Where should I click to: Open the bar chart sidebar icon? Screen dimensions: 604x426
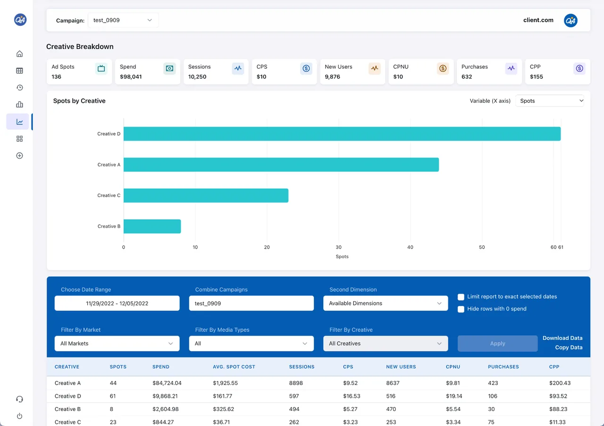19,105
